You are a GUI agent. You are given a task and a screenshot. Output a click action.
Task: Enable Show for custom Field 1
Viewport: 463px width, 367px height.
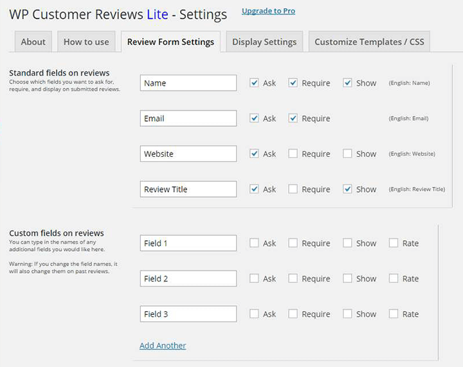coord(347,243)
